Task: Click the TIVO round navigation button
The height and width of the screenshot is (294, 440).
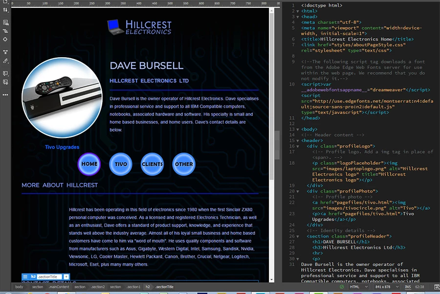Action: click(x=121, y=164)
